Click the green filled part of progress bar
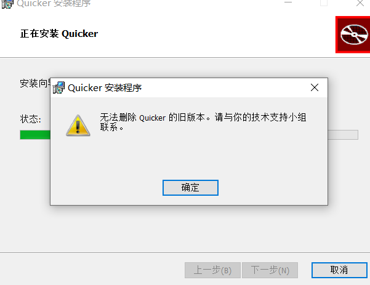This screenshot has height=285, width=370. click(x=35, y=135)
